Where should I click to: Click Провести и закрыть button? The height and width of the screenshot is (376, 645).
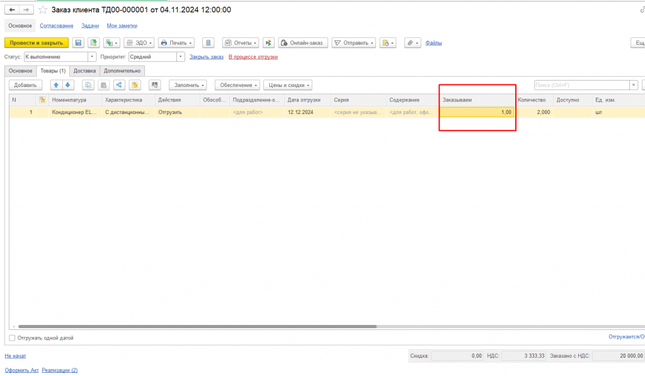pyautogui.click(x=37, y=43)
